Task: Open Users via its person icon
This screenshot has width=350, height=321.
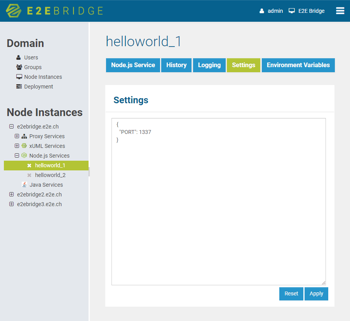Action: pyautogui.click(x=18, y=57)
